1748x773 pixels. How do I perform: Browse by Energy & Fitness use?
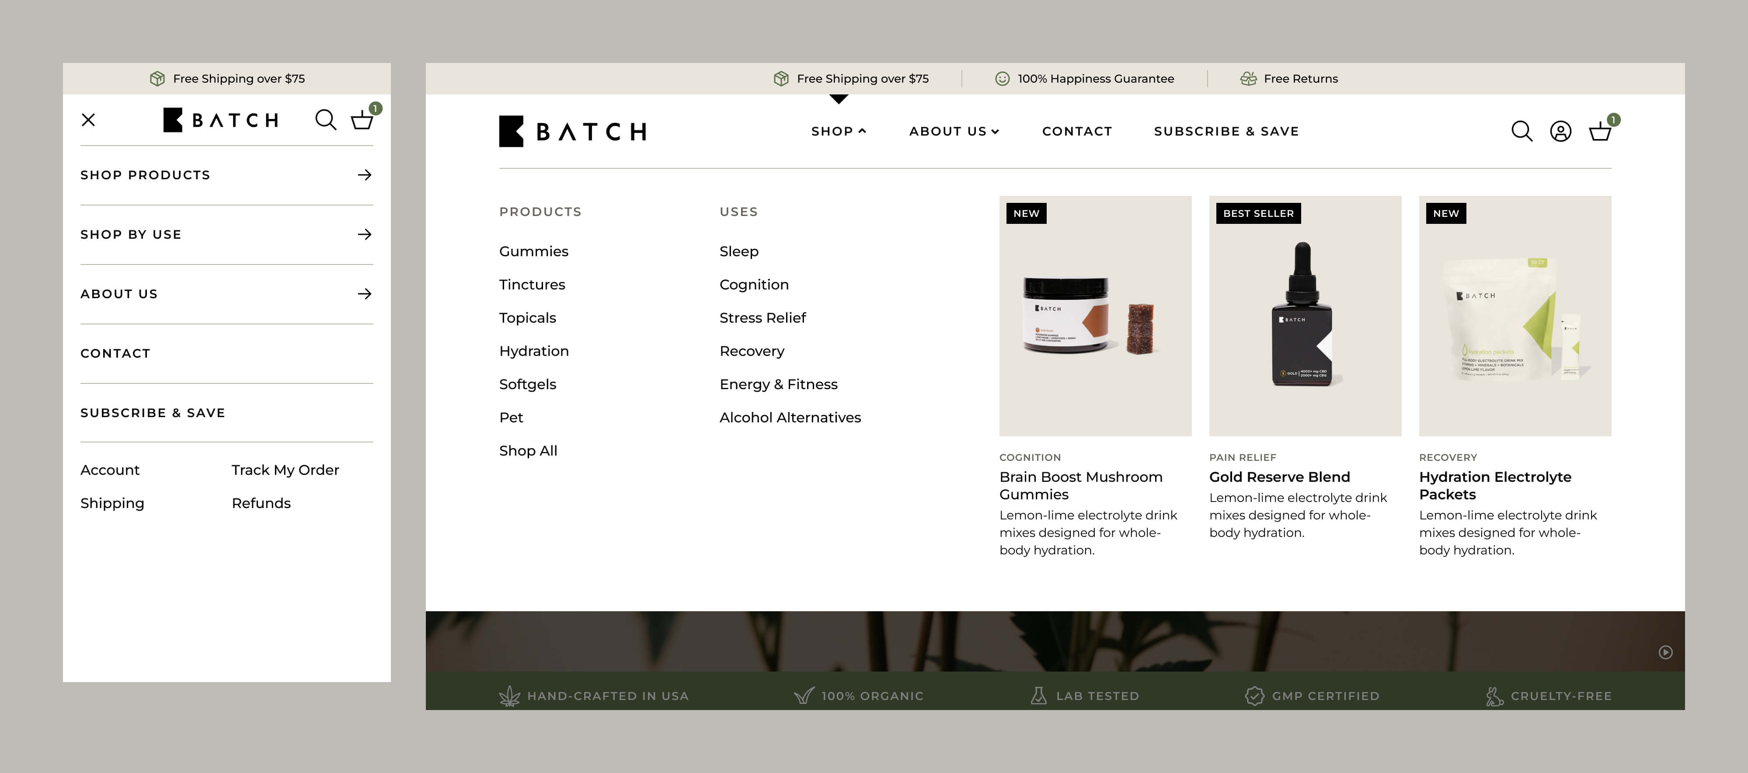(778, 384)
